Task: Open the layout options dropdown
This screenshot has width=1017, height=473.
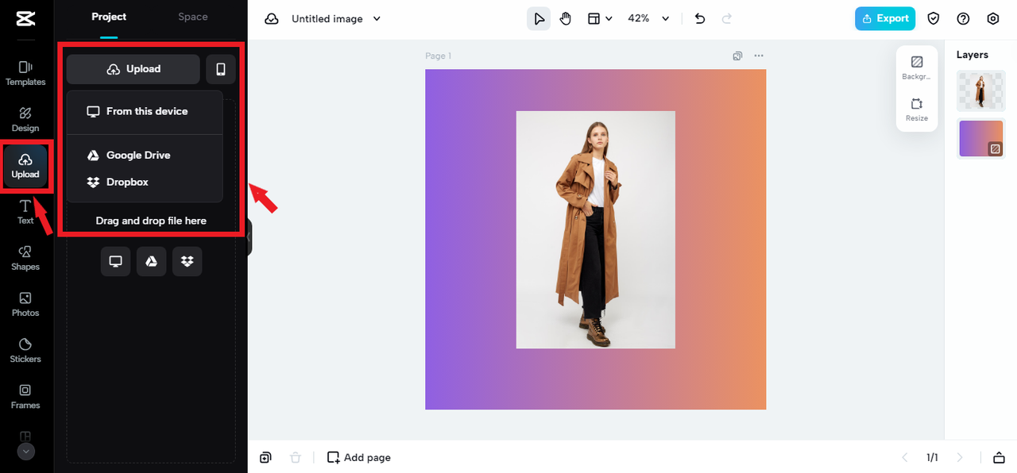Action: (600, 18)
